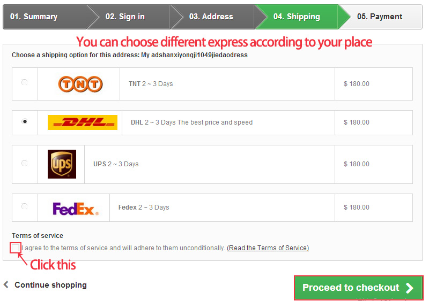Click the FedEx carrier logo
429x301 pixels.
click(76, 209)
